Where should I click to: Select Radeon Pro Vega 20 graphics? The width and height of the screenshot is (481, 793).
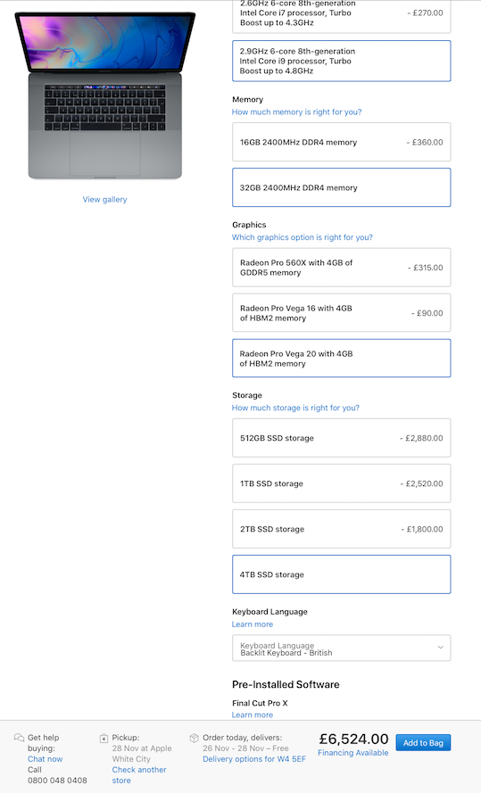coord(342,358)
